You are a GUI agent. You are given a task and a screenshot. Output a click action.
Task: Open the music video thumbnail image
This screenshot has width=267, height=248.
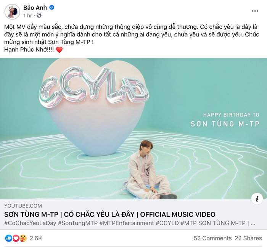[133, 128]
